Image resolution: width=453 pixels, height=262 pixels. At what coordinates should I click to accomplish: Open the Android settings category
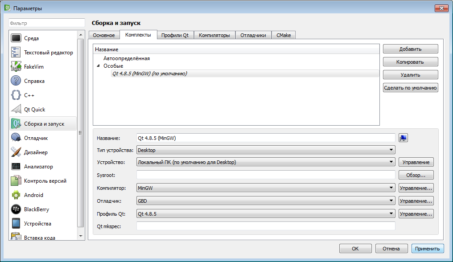43,195
